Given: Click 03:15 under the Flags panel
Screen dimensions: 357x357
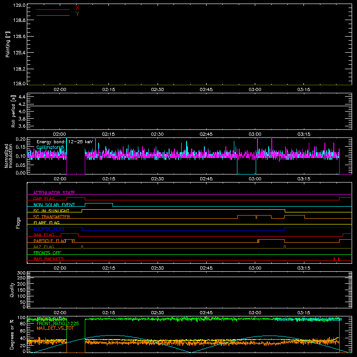Looking at the screenshot, I should pyautogui.click(x=304, y=268).
